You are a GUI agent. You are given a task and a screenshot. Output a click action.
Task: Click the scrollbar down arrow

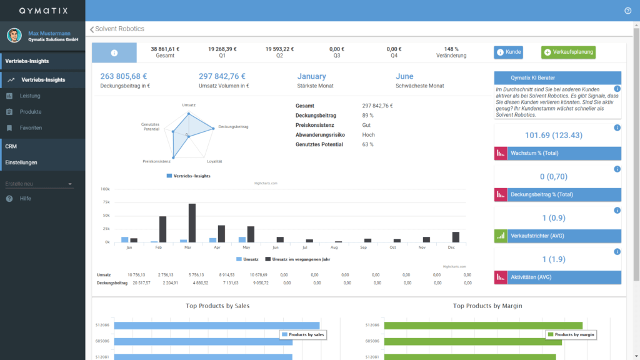pos(636,357)
